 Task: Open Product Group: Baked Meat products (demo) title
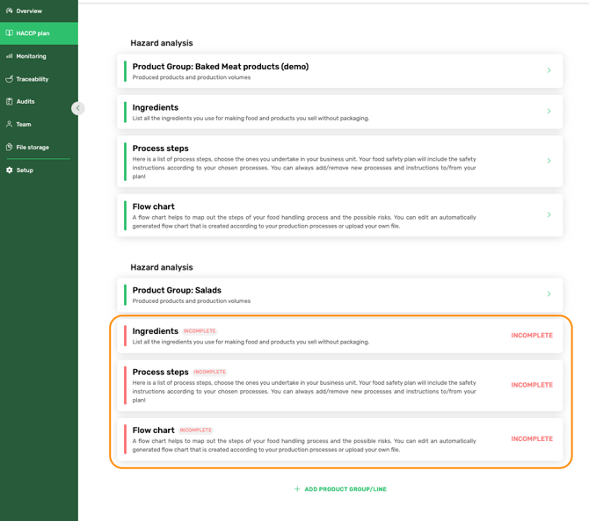pos(221,67)
